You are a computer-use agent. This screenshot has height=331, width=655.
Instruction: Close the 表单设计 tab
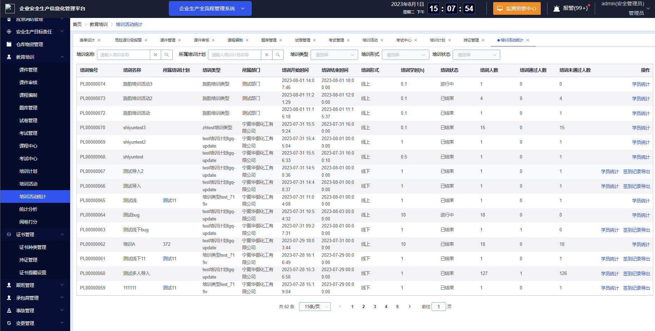pyautogui.click(x=99, y=40)
